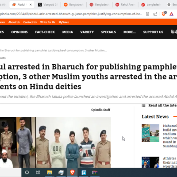Click the share page icon
The height and width of the screenshot is (177, 177).
tap(155, 14)
